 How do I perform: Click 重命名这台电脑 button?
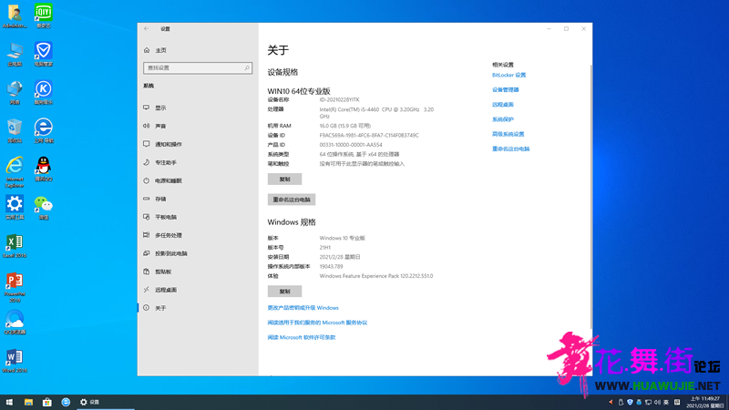coord(292,200)
